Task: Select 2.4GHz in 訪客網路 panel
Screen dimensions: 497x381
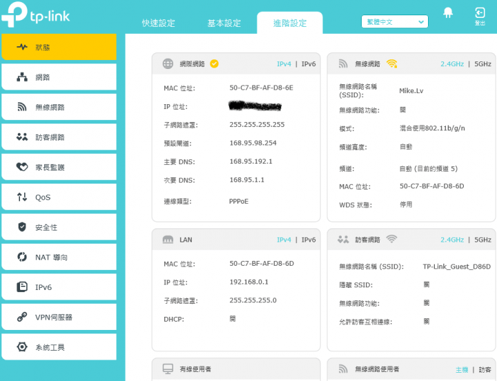Action: 452,240
